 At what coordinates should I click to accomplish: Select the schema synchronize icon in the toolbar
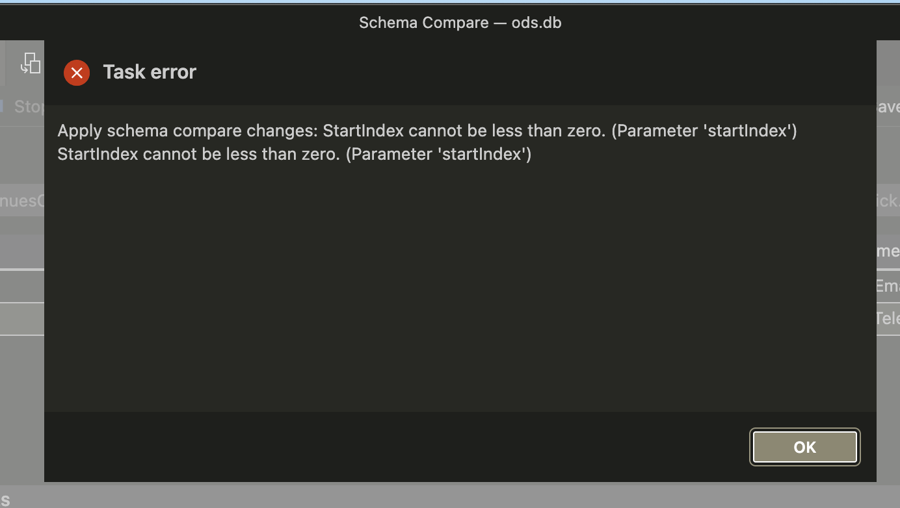(x=29, y=62)
